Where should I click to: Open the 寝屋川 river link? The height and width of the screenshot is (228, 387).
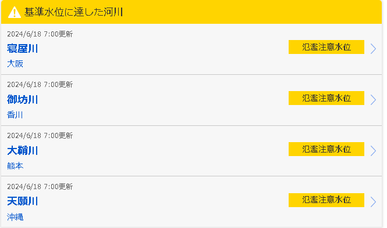click(22, 49)
